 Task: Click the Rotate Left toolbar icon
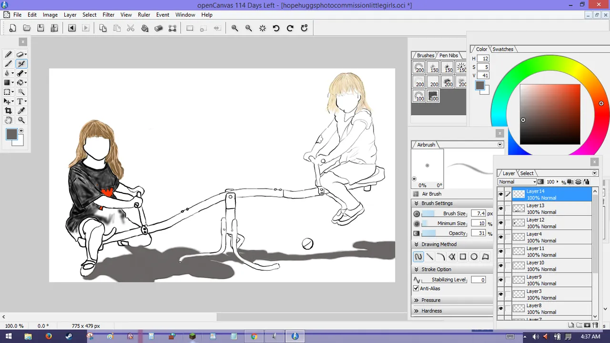[x=276, y=28]
